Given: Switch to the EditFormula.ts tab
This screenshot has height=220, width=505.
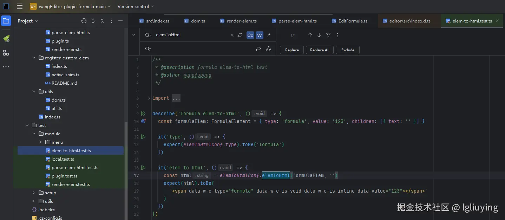Looking at the screenshot, I should pos(353,21).
